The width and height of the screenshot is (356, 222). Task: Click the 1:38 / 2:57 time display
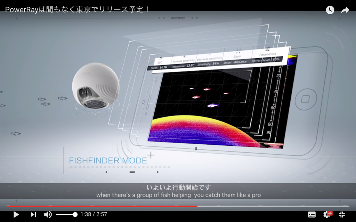pos(94,215)
